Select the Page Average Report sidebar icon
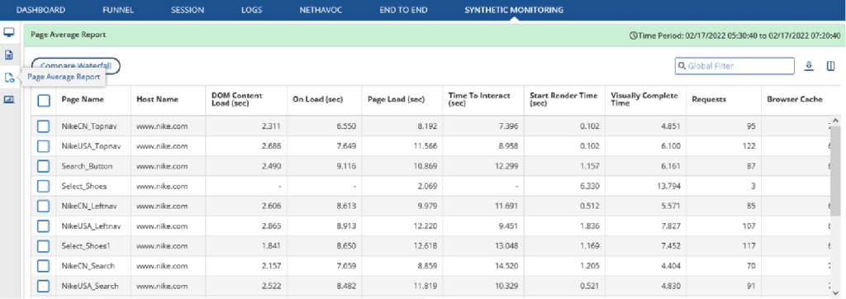 [8, 77]
